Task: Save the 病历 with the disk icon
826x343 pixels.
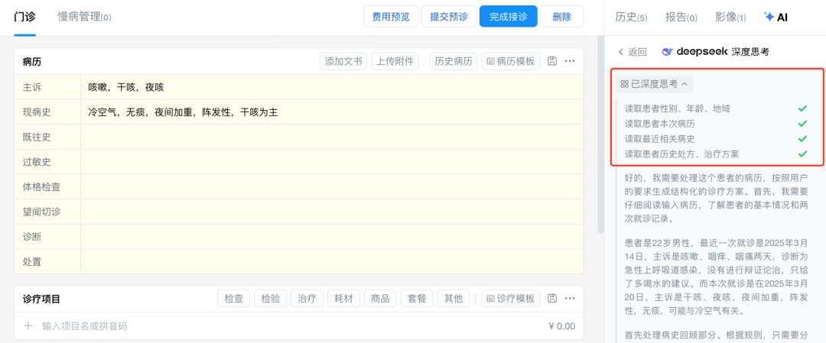Action: (552, 61)
